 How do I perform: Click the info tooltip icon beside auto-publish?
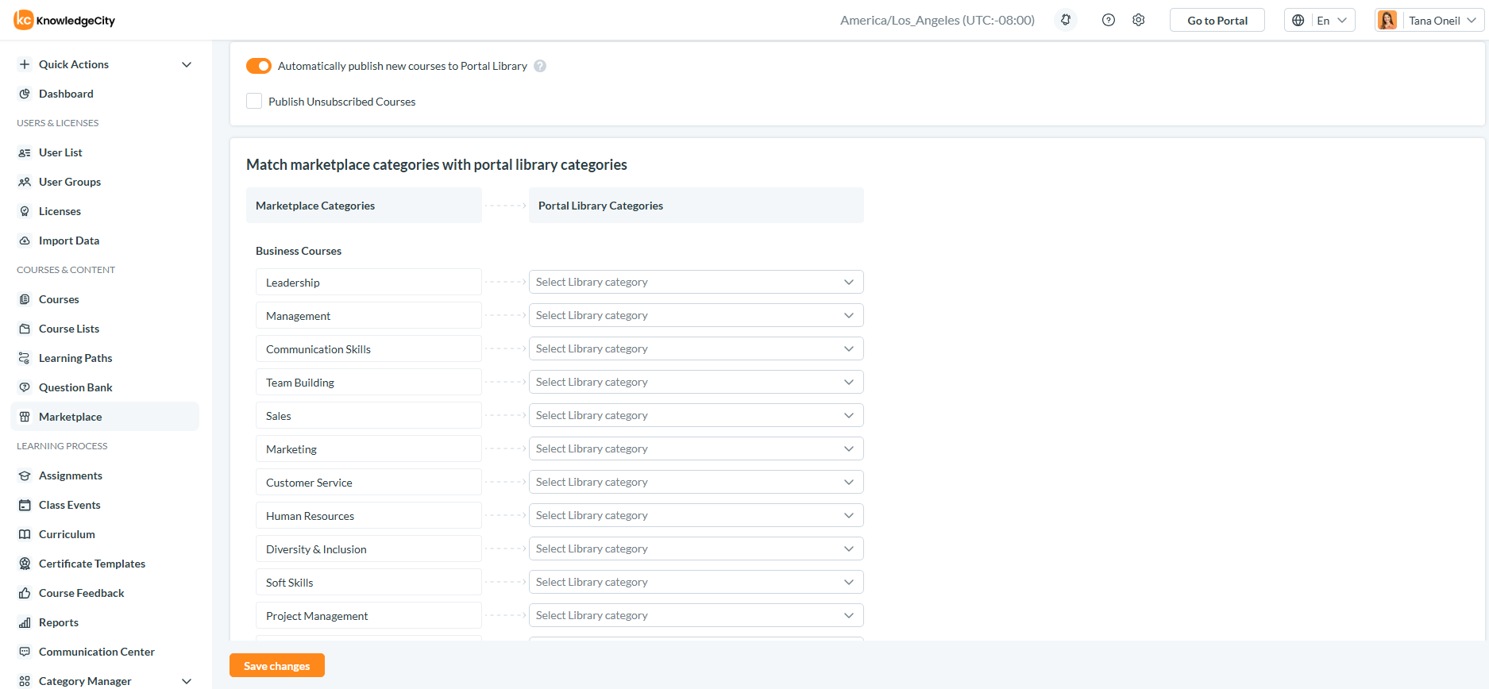click(x=540, y=66)
